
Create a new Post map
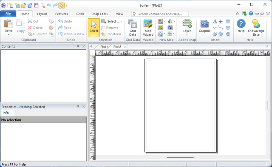[x=161, y=34]
